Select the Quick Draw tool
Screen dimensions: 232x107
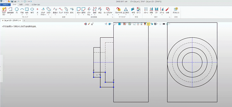4,11
